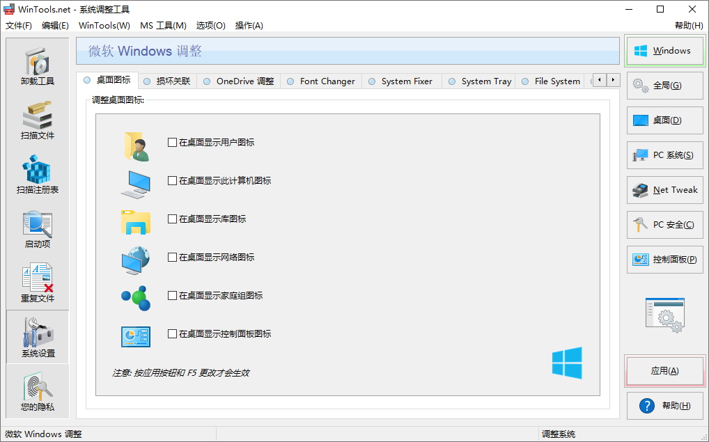Enable 在桌面显示用户图标 checkbox
This screenshot has width=709, height=442.
pyautogui.click(x=171, y=142)
